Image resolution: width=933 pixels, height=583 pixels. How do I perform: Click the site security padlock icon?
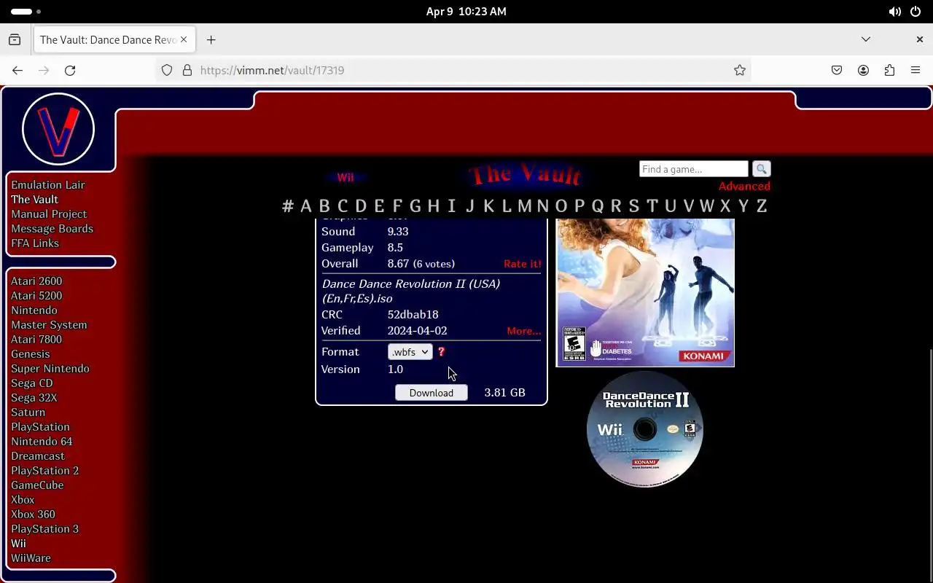(x=187, y=70)
